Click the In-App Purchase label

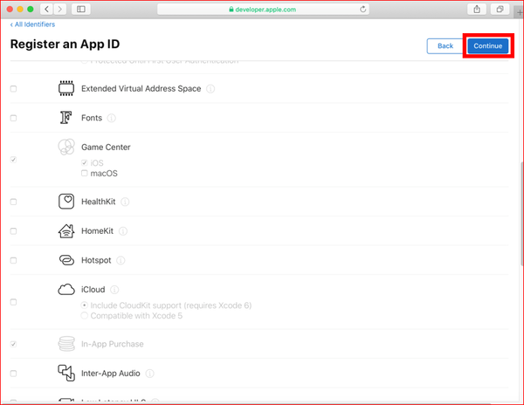point(113,344)
